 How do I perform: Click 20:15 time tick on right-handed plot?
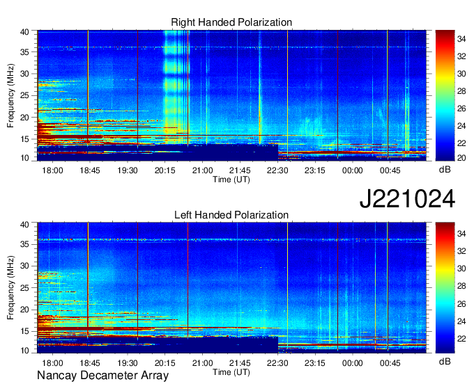click(165, 170)
